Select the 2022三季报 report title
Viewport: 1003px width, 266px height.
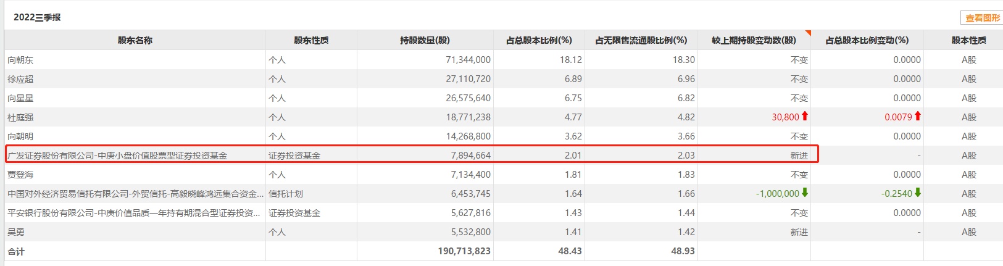point(37,17)
